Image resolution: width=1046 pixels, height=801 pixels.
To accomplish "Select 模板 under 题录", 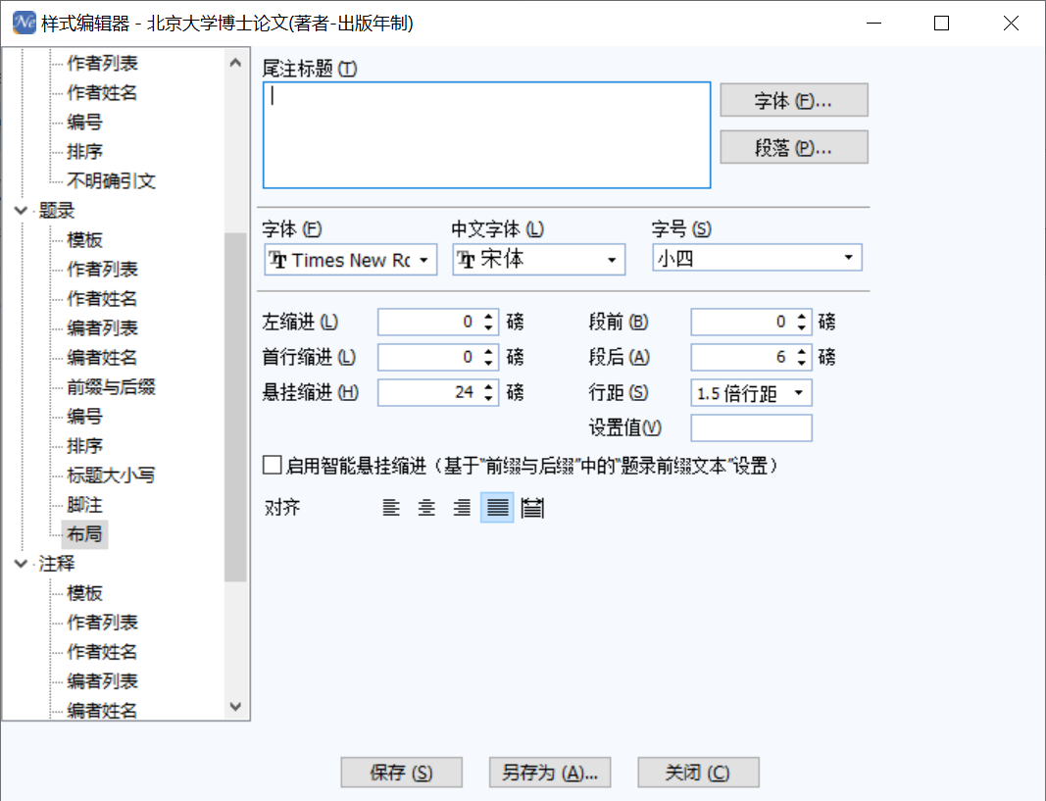I will pos(84,240).
